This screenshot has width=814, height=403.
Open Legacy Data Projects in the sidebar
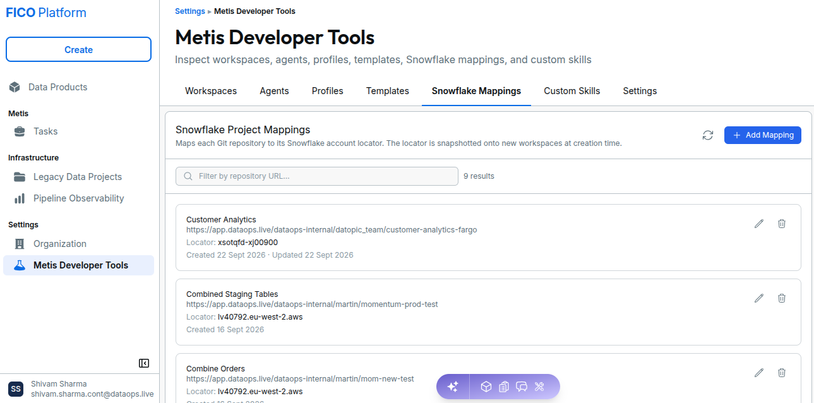tap(78, 177)
